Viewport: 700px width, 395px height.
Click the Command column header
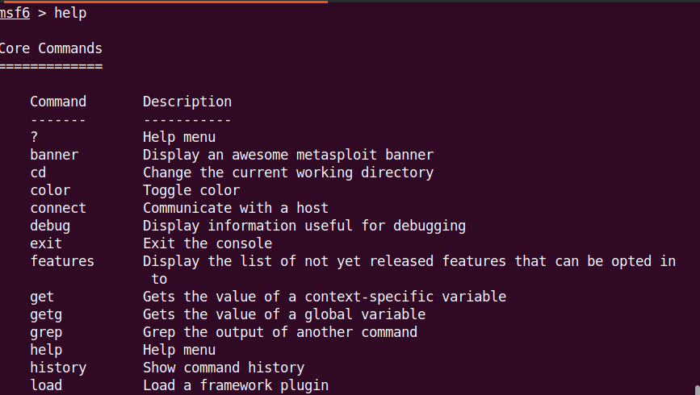click(58, 102)
